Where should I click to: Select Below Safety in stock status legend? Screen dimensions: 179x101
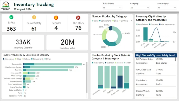[98, 63]
